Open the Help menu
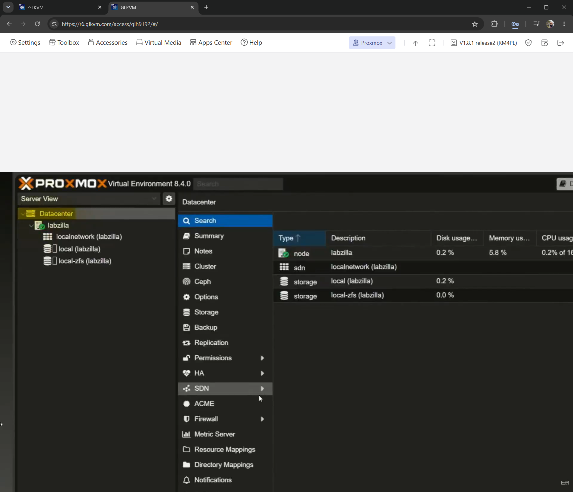Viewport: 573px width, 492px height. (251, 42)
